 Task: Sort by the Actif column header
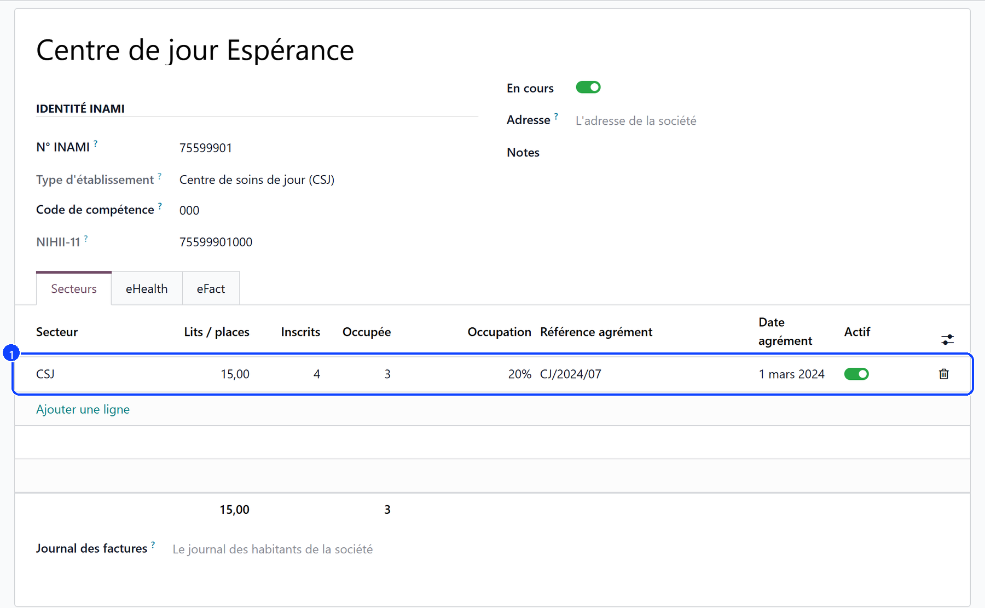coord(857,332)
